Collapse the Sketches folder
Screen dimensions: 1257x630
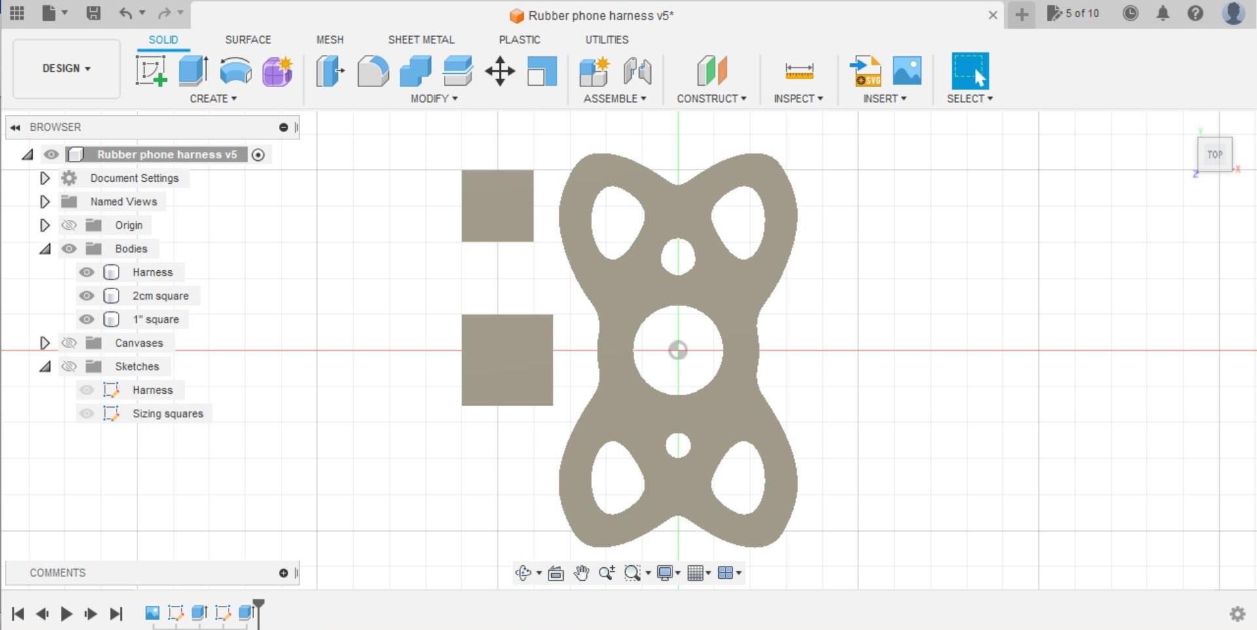[45, 366]
